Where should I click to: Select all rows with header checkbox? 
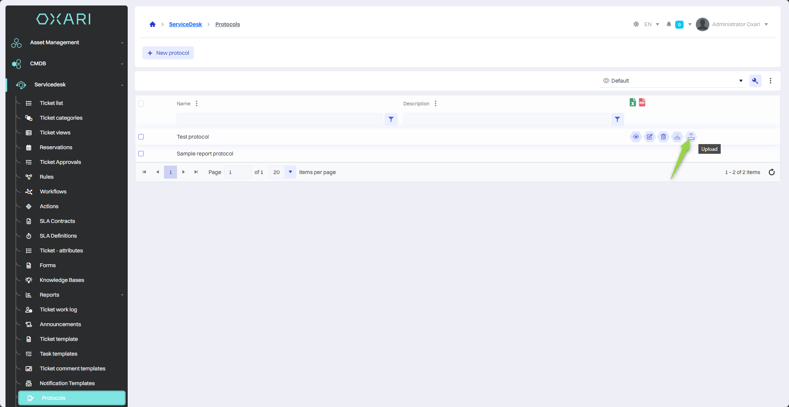pos(141,104)
